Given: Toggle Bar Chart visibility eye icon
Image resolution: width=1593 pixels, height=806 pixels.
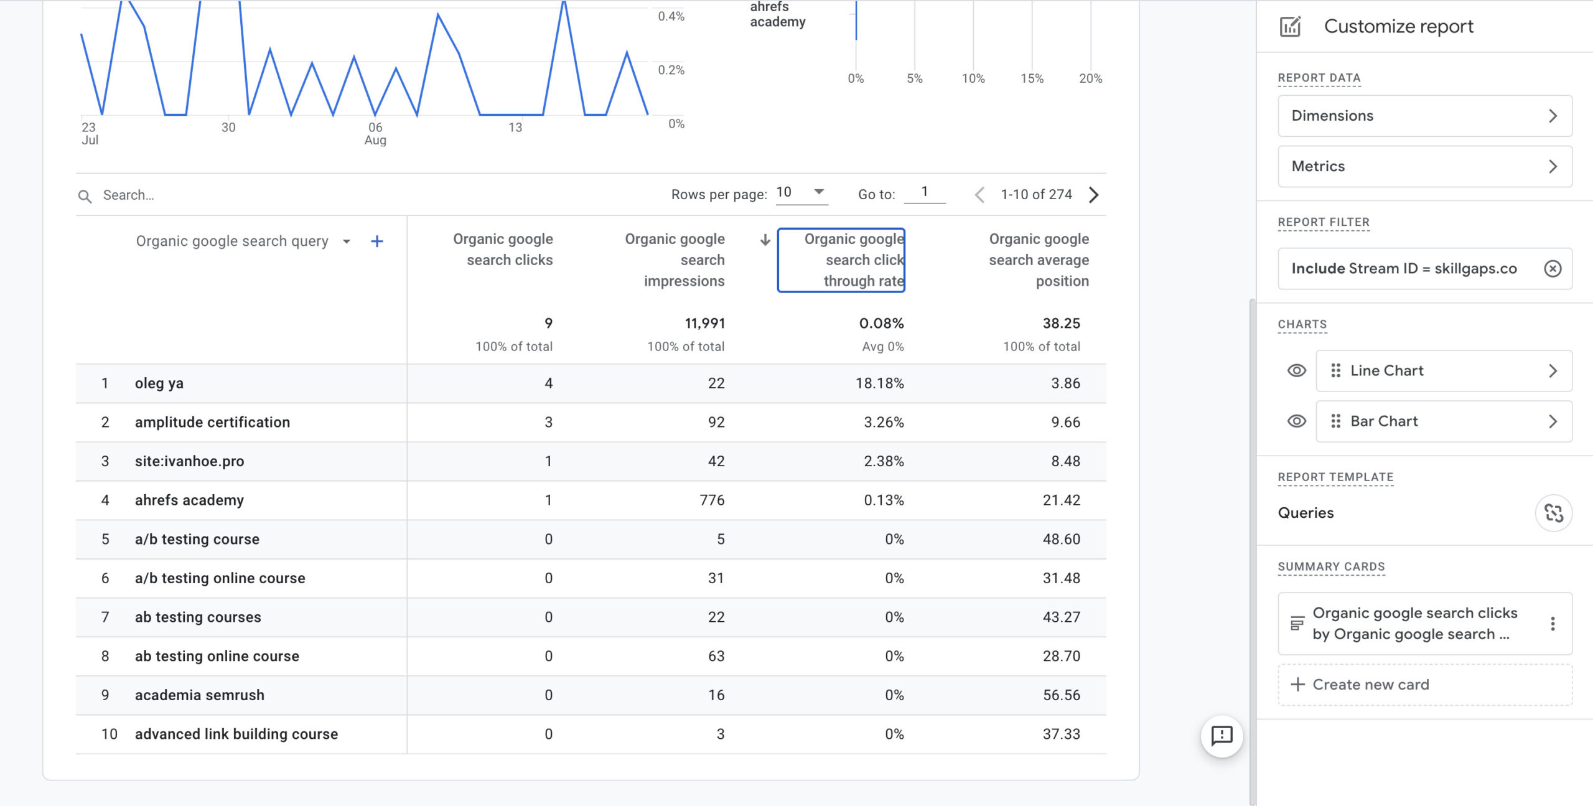Looking at the screenshot, I should [x=1296, y=421].
